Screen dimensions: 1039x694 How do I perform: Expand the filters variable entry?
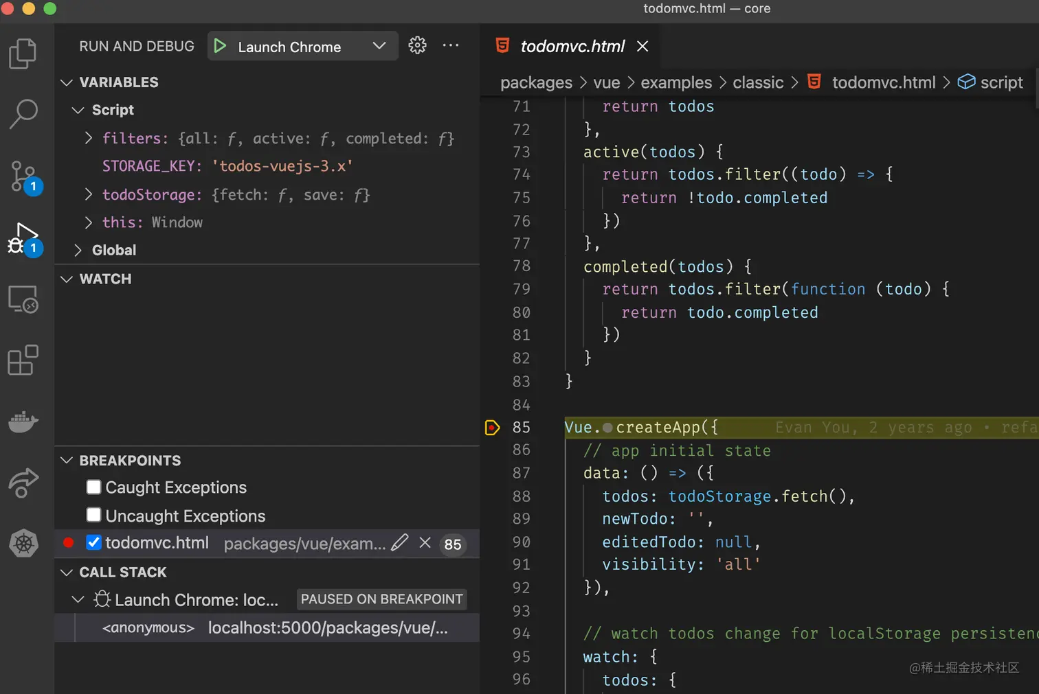click(x=89, y=138)
